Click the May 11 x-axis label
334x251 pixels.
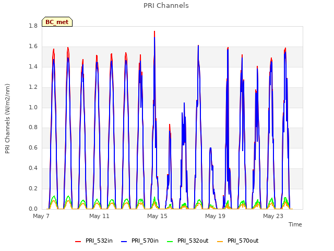point(99,216)
